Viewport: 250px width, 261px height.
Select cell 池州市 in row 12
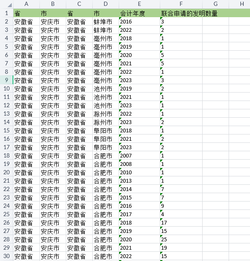(x=106, y=105)
